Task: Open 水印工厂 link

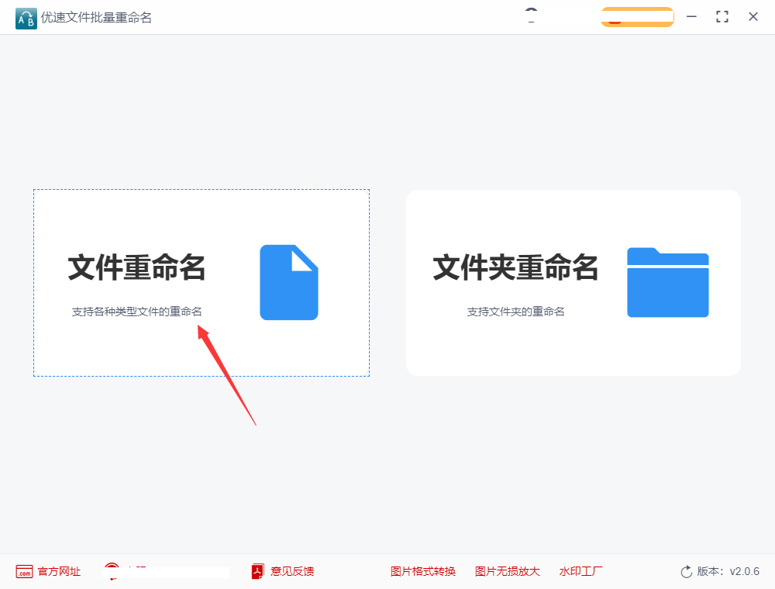Action: tap(580, 572)
